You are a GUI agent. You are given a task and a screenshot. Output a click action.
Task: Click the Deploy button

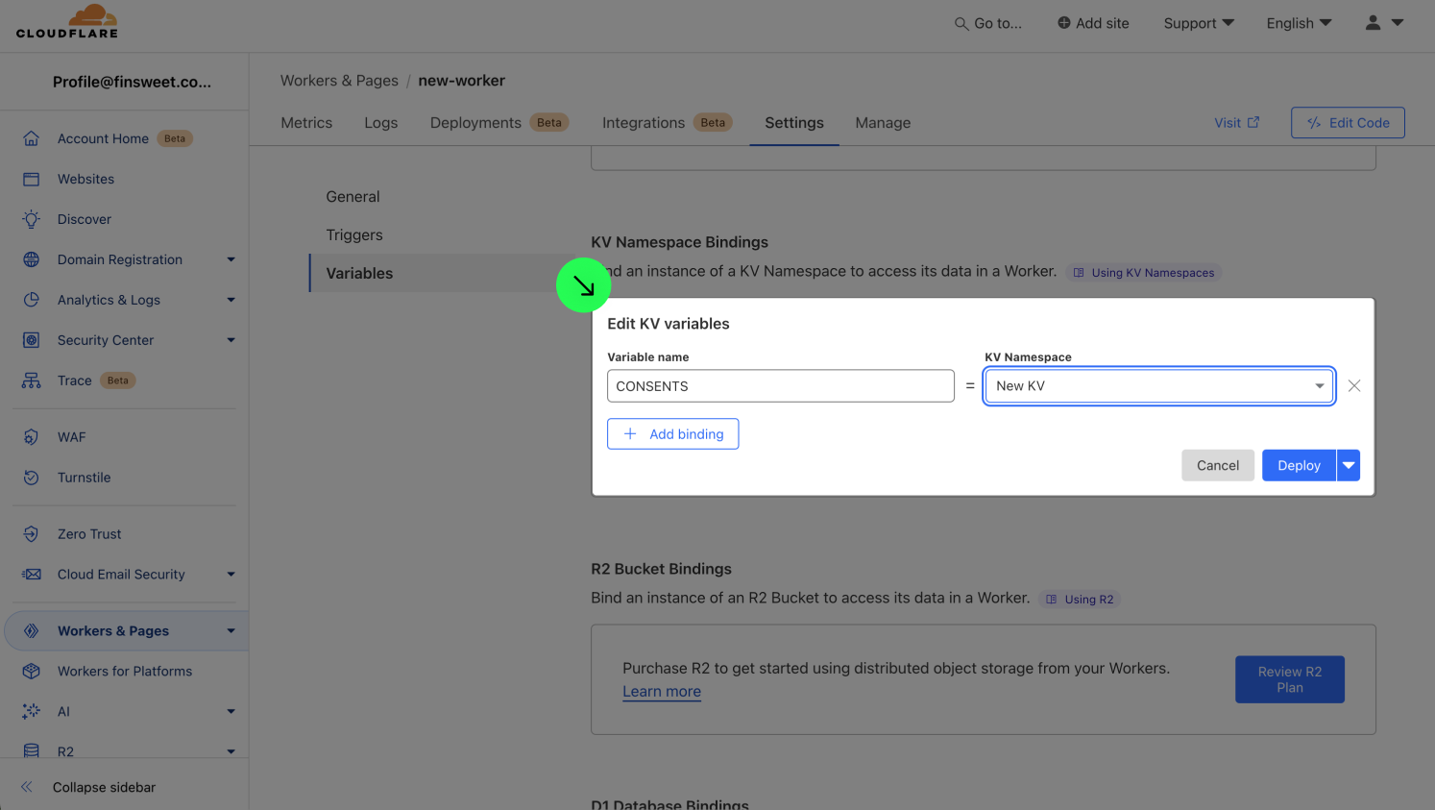pos(1299,465)
